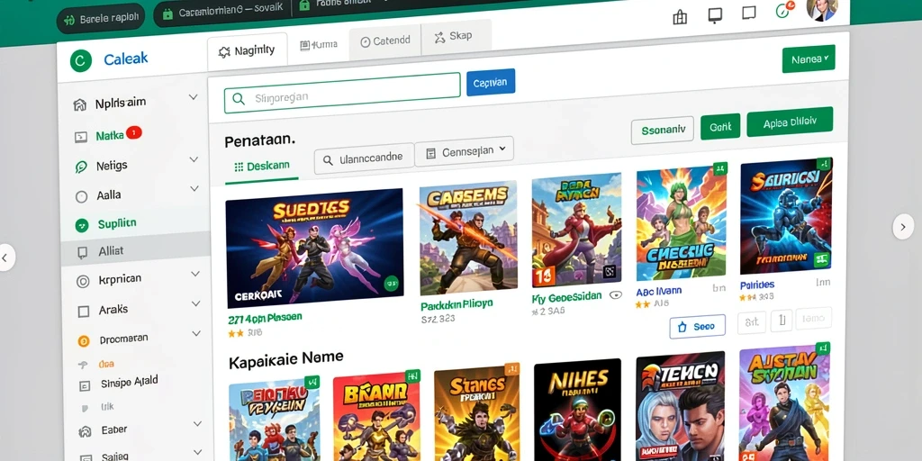Open the Drocmaran sidebar item
Image resolution: width=922 pixels, height=461 pixels.
pyautogui.click(x=123, y=339)
